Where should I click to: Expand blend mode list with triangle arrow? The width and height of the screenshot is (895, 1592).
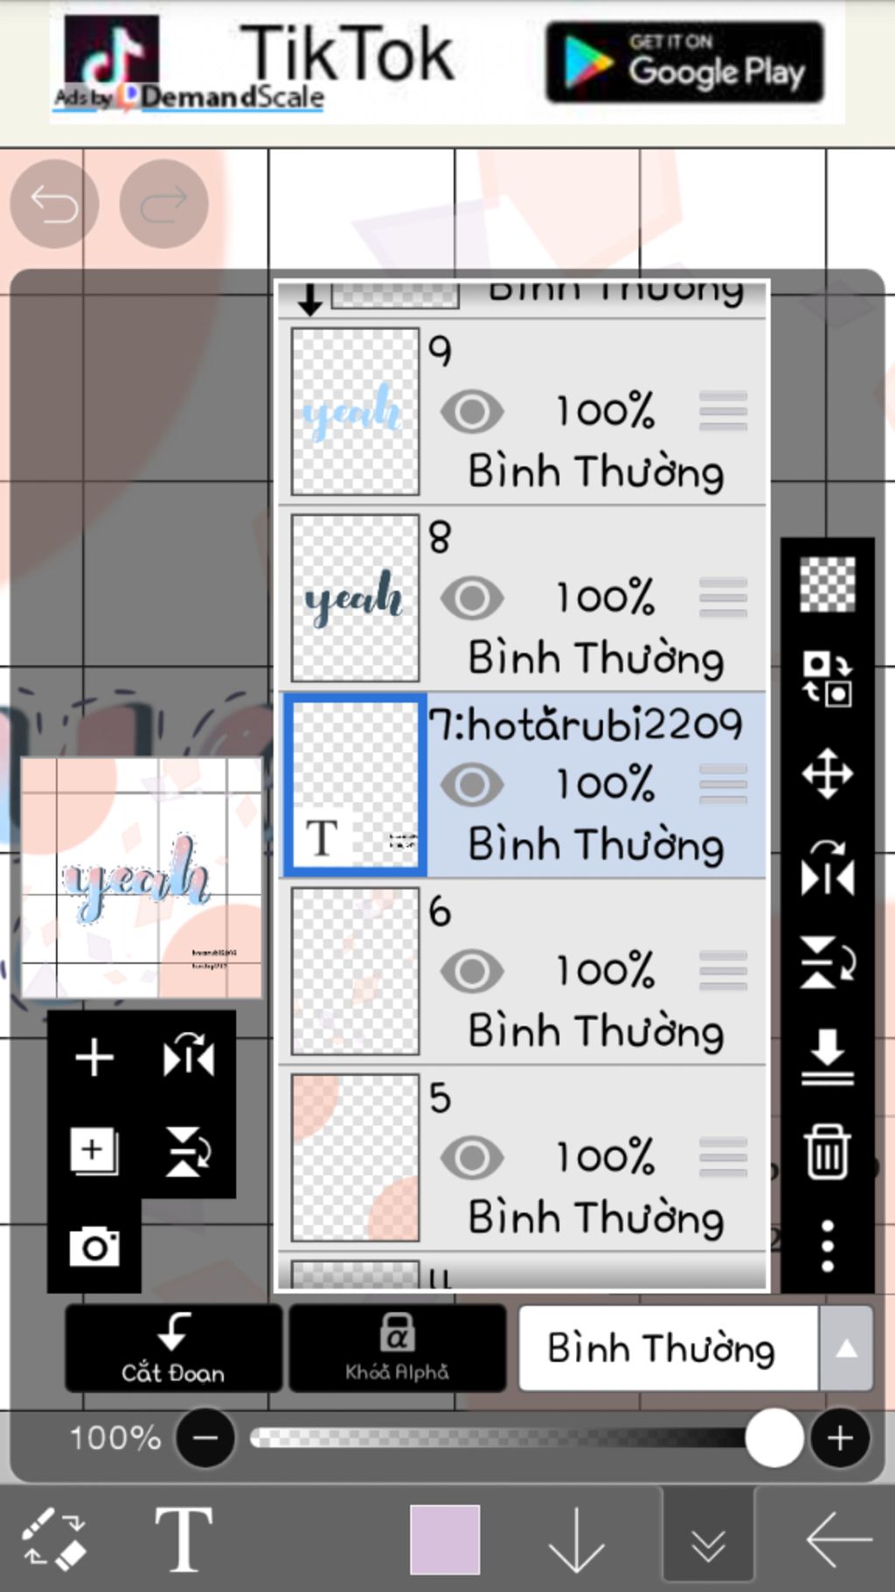(x=846, y=1349)
